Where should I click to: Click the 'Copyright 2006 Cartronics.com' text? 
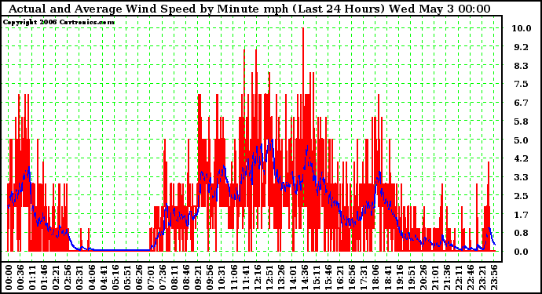59,22
